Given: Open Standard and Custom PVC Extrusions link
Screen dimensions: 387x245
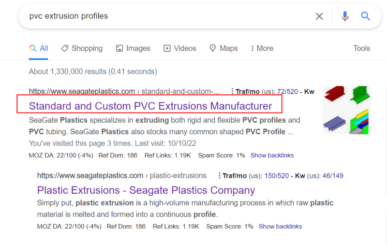Looking at the screenshot, I should [150, 105].
